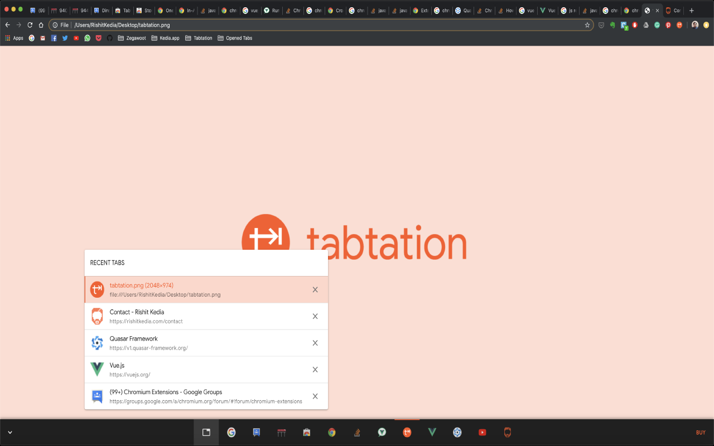Image resolution: width=714 pixels, height=446 pixels.
Task: Click the Quasar icon in the bottom dock
Action: tap(457, 432)
